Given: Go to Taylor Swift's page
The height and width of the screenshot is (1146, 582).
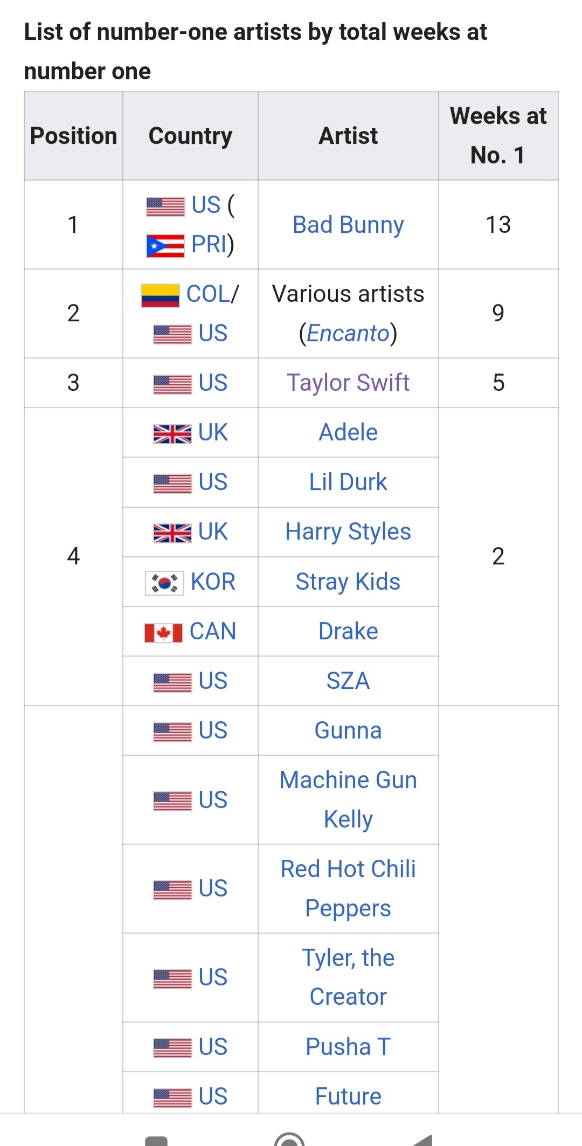Looking at the screenshot, I should click(x=348, y=383).
